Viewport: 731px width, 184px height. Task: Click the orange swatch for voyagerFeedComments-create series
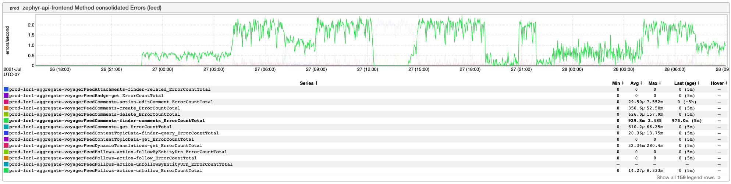point(6,108)
